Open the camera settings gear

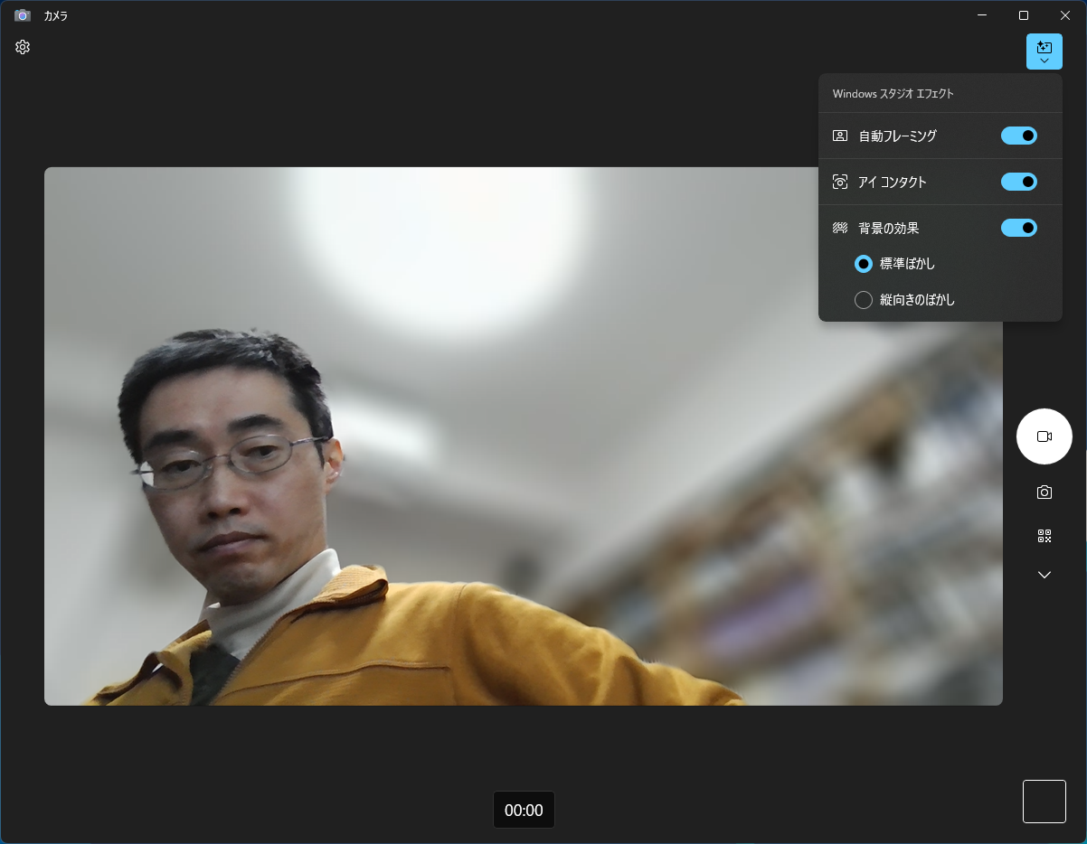click(x=22, y=47)
